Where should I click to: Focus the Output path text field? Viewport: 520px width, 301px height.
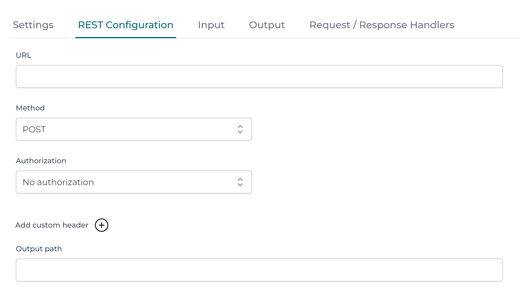[x=259, y=270]
